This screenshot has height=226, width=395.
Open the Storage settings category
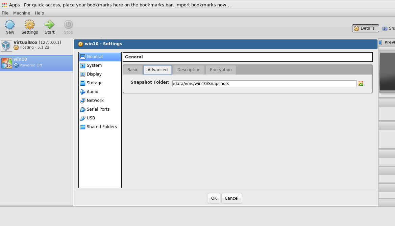[x=100, y=83]
